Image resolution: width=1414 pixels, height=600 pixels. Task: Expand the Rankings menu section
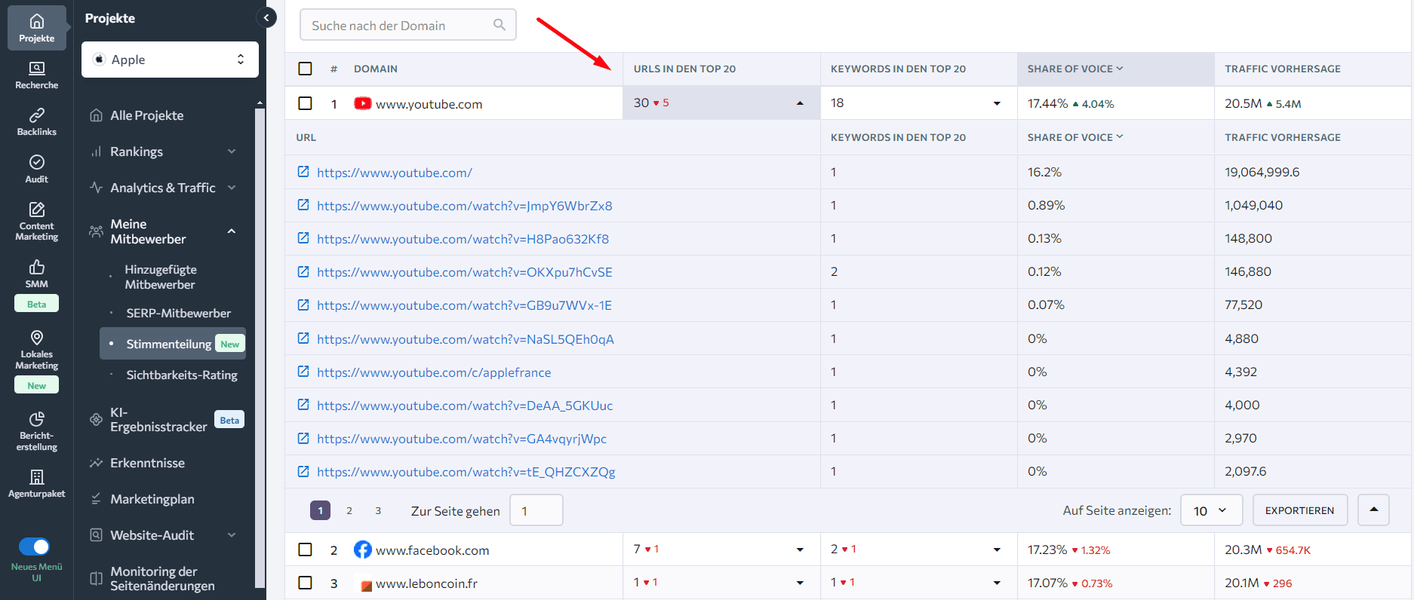click(x=232, y=152)
